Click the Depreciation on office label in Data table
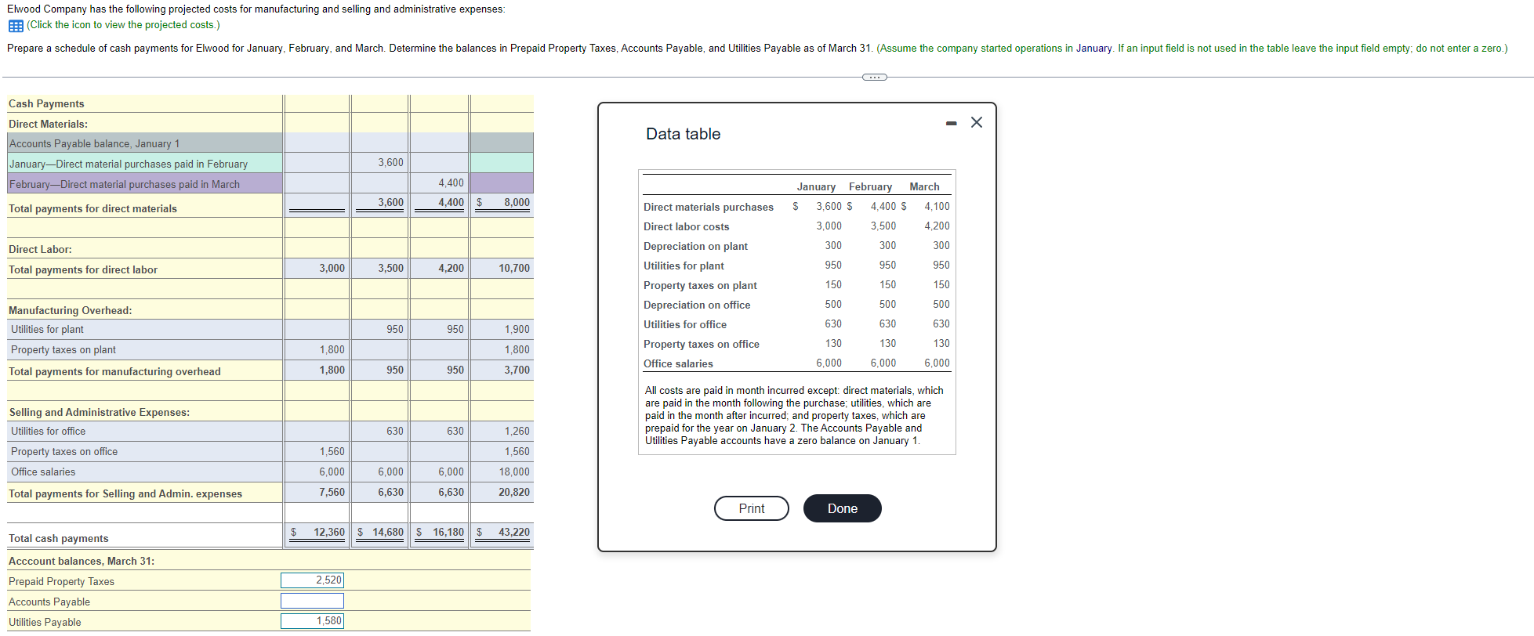Image resolution: width=1534 pixels, height=636 pixels. click(x=697, y=305)
